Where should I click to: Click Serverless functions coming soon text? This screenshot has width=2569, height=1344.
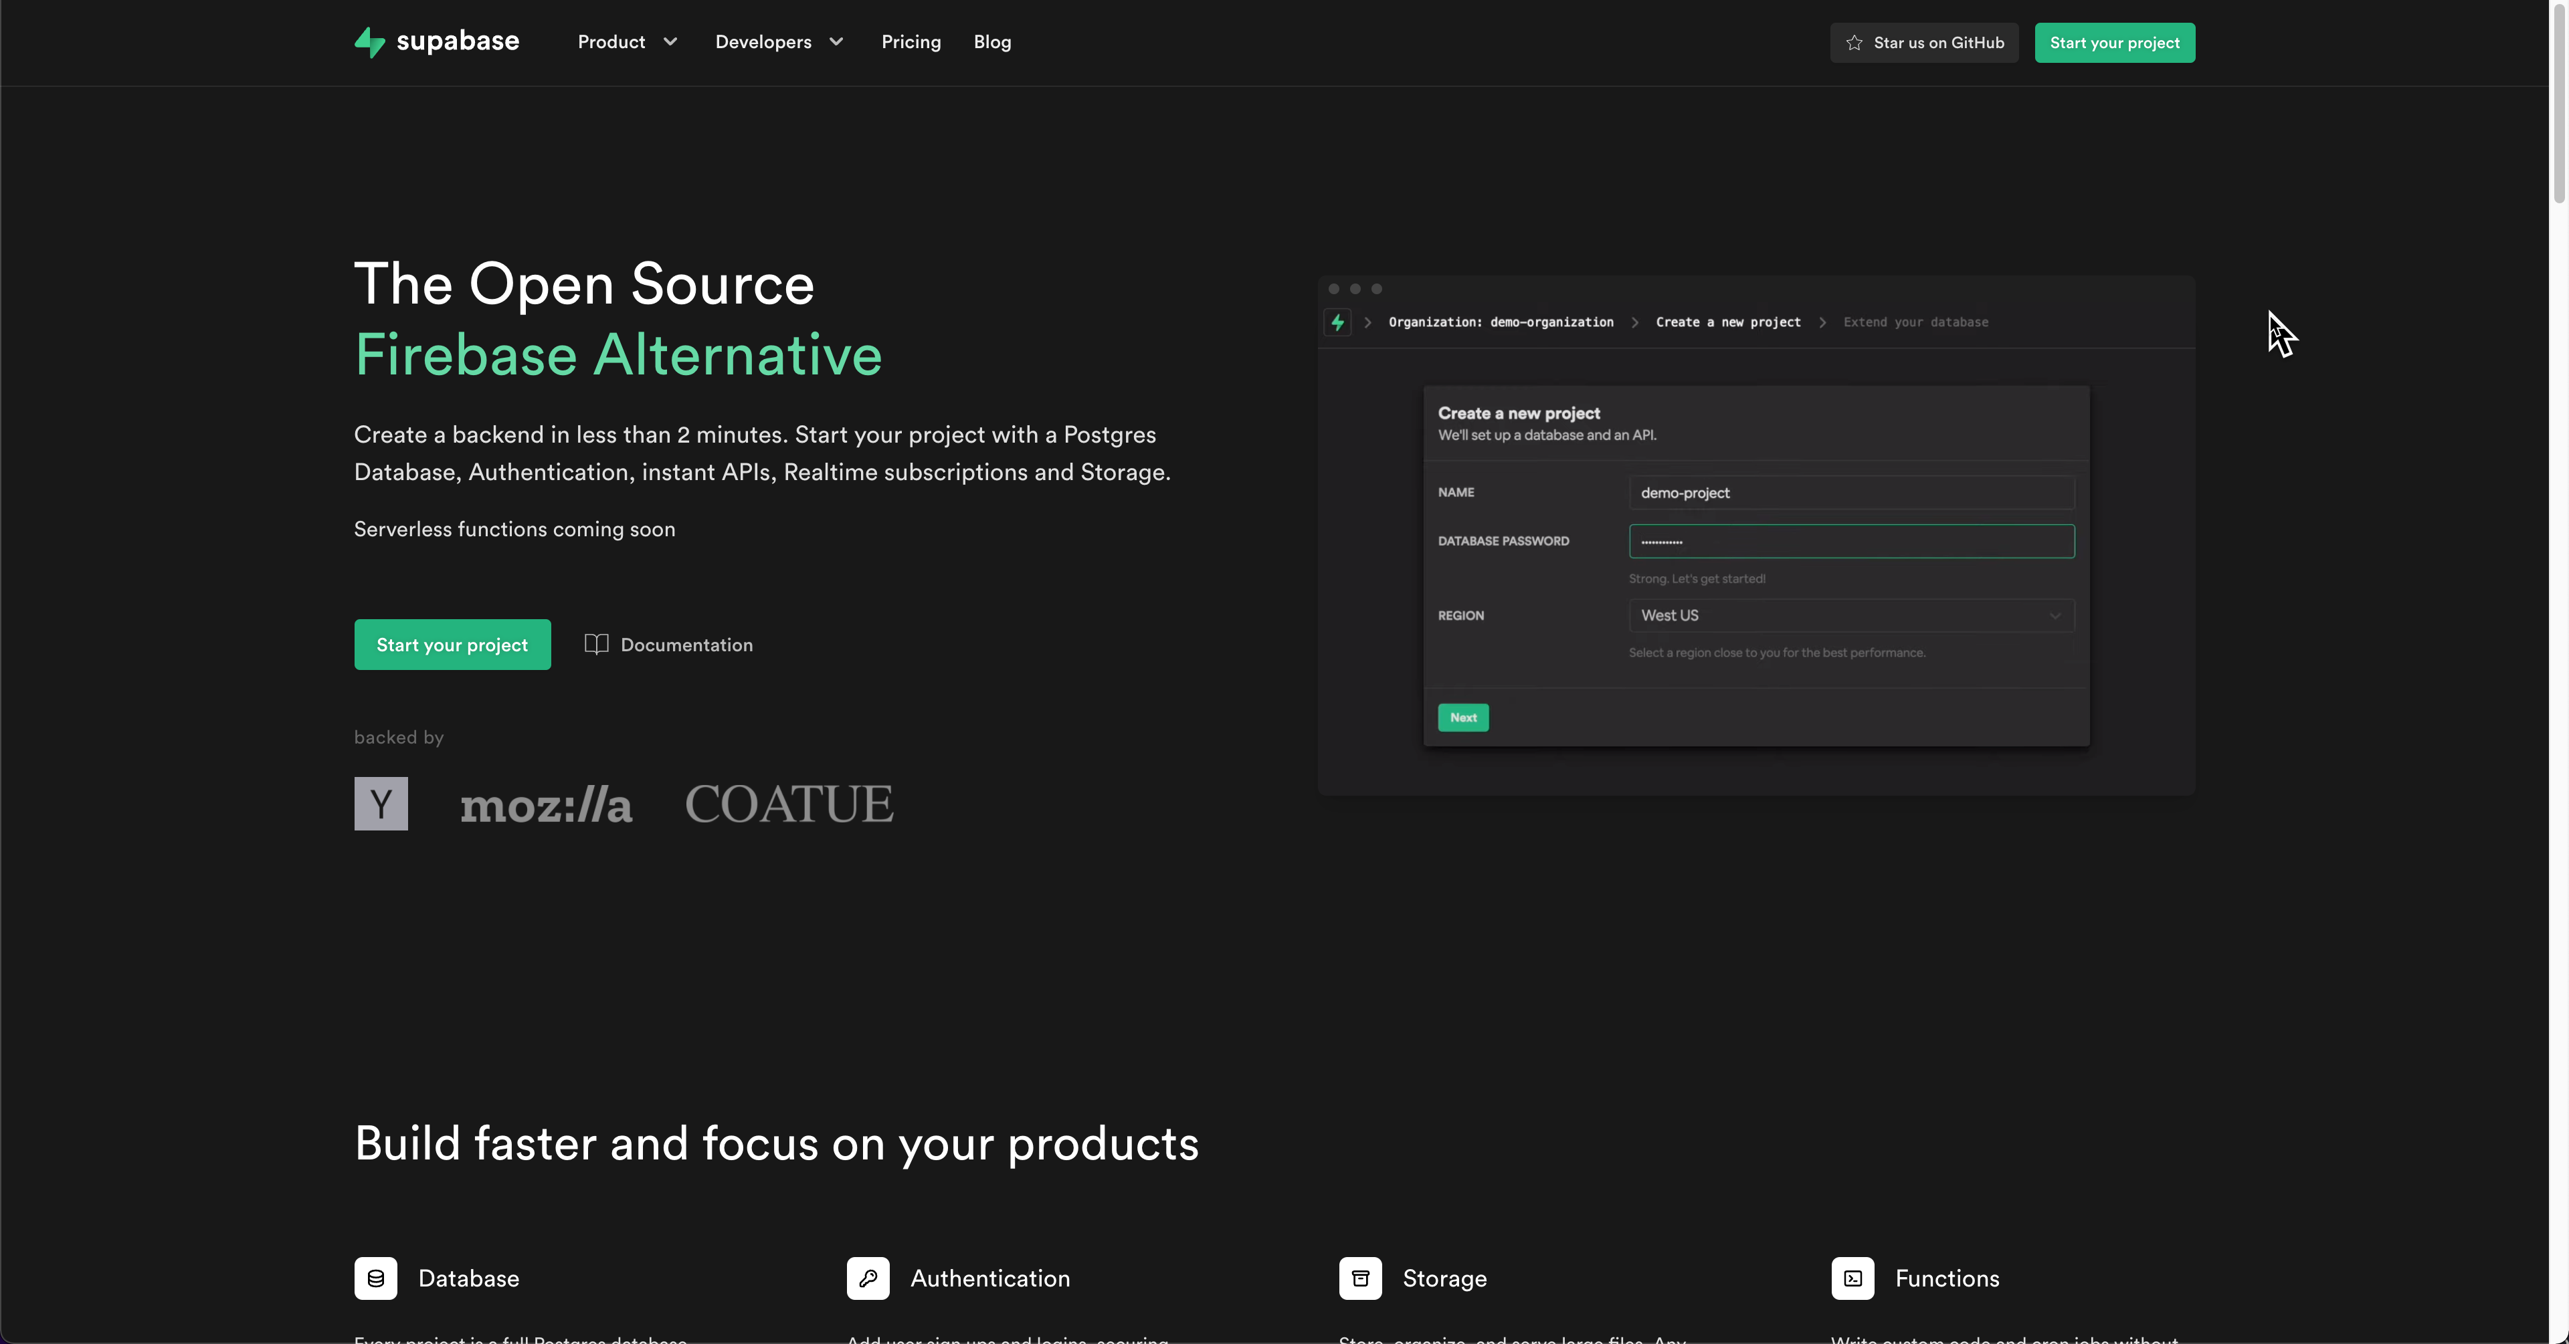tap(514, 530)
